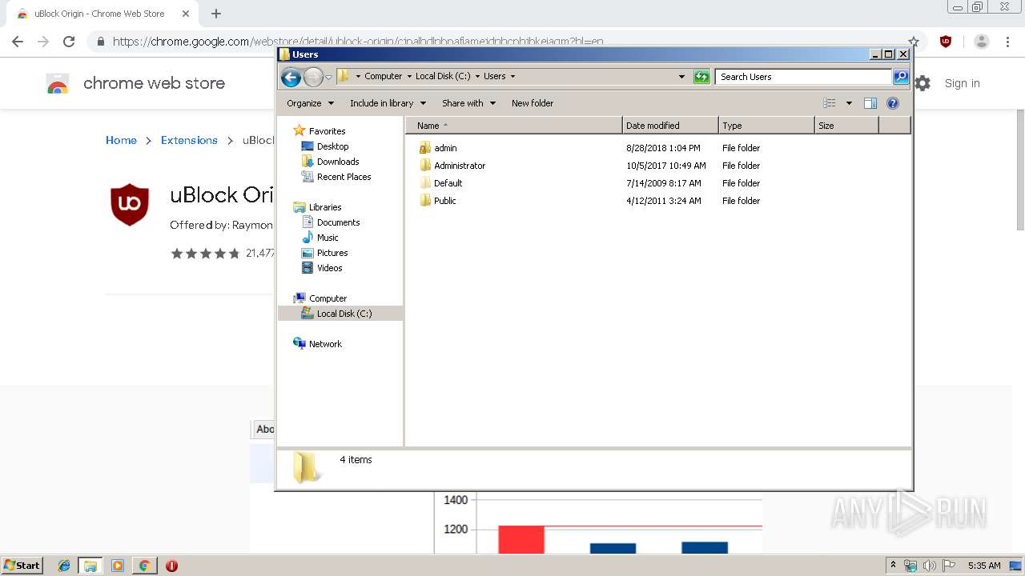
Task: Sort files by Date modified column
Action: [x=670, y=126]
